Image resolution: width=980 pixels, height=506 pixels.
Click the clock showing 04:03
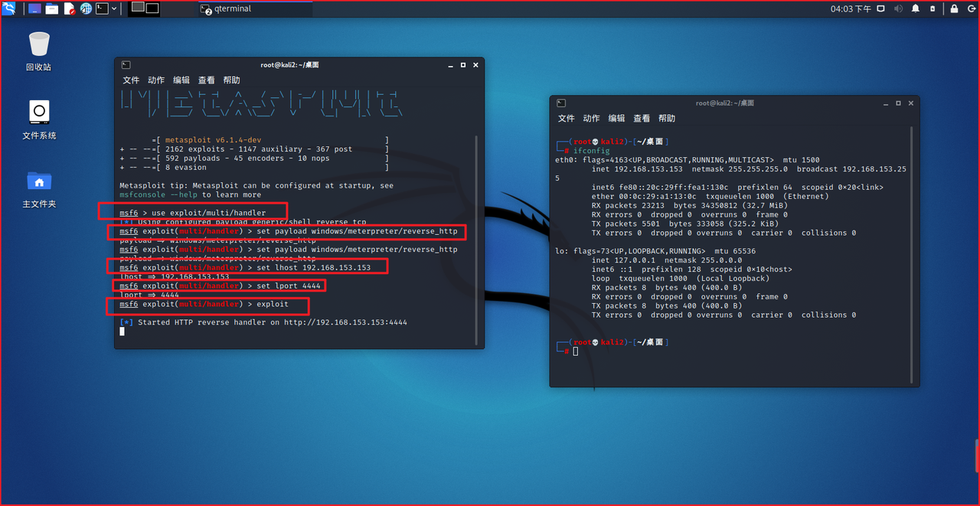851,9
